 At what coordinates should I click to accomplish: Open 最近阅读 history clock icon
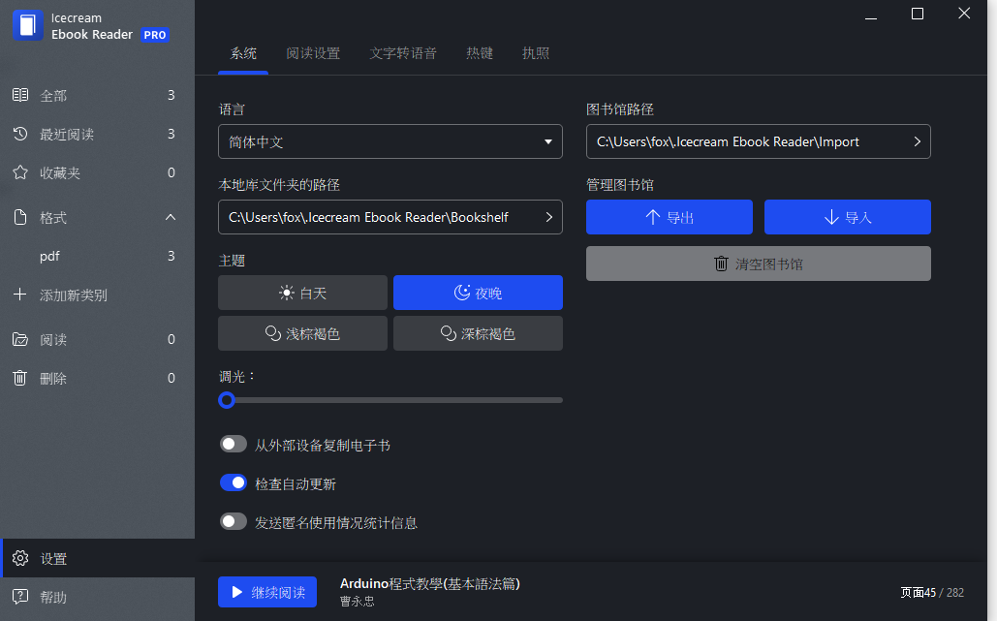pos(20,134)
